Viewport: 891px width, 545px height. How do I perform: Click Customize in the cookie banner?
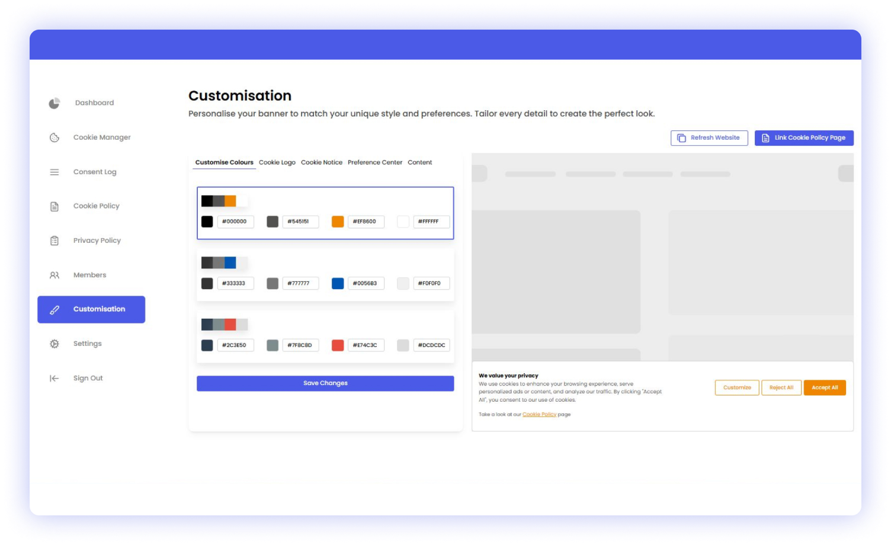(737, 387)
